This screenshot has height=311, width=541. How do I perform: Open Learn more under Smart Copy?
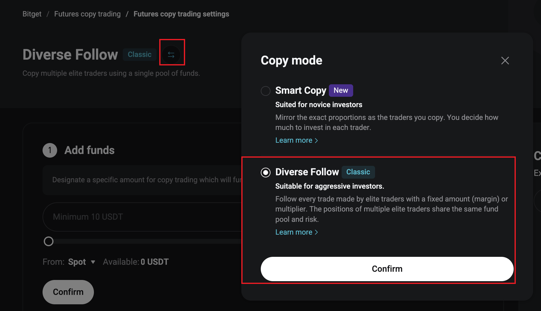click(296, 140)
